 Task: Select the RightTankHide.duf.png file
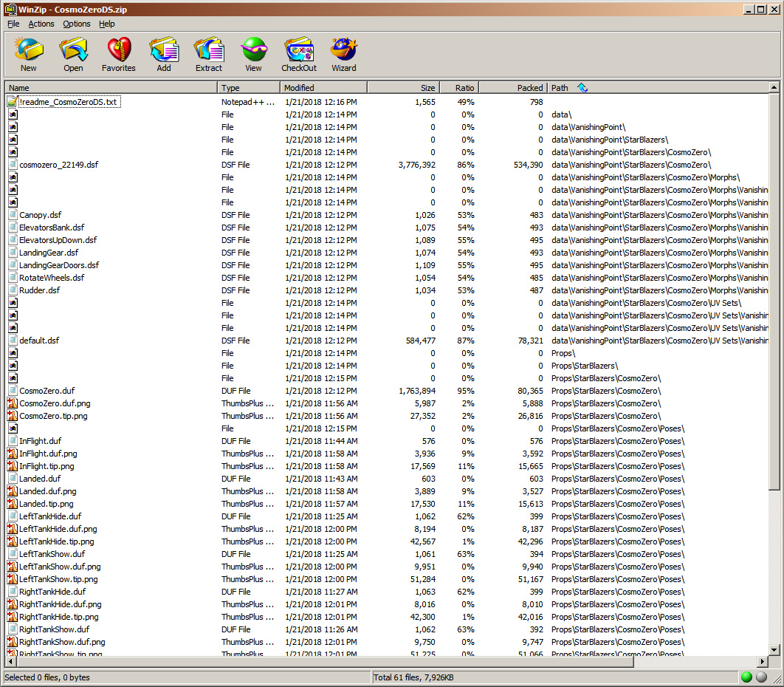coord(60,604)
